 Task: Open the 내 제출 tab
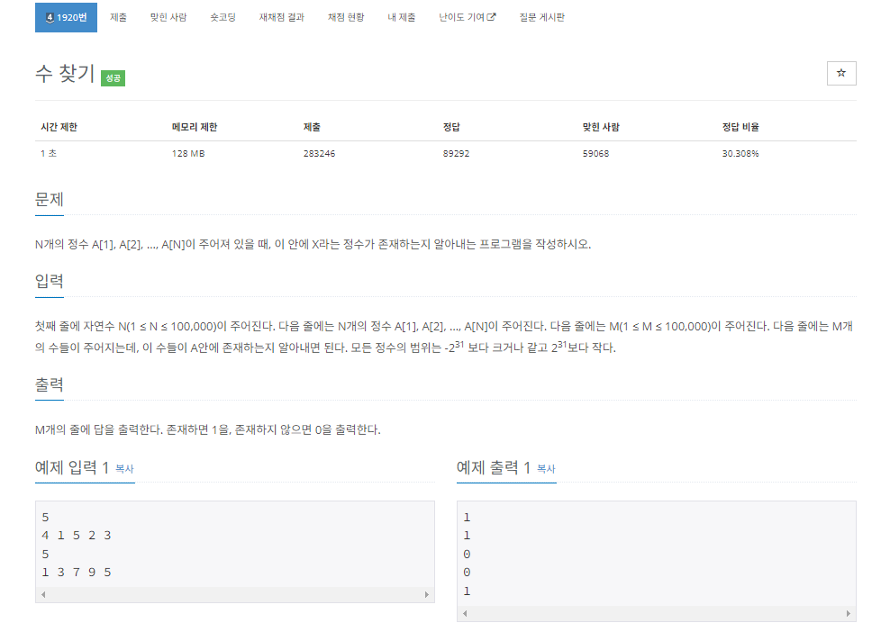tap(401, 18)
